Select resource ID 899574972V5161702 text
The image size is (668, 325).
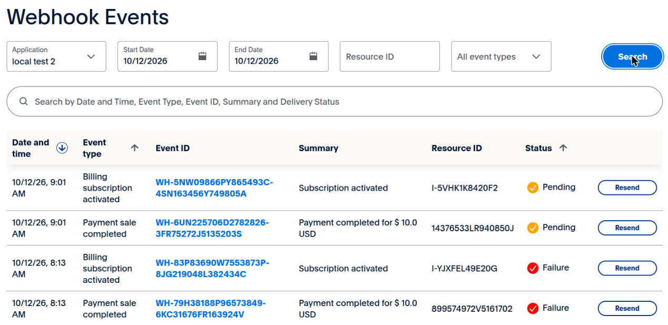472,309
